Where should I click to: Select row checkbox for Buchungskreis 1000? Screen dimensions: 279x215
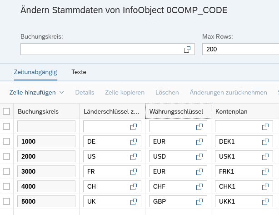click(6, 141)
